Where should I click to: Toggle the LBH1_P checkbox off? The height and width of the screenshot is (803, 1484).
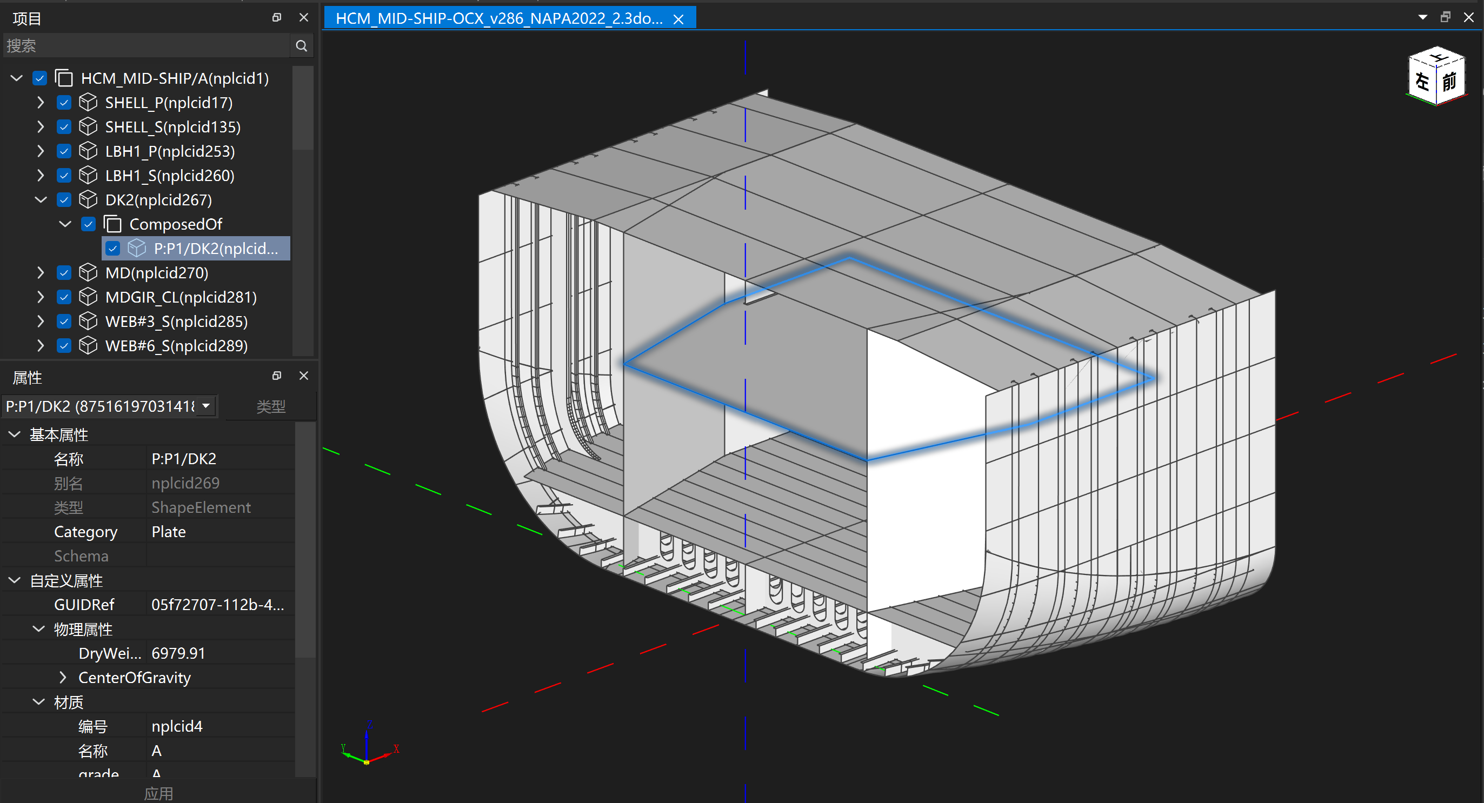pos(64,151)
